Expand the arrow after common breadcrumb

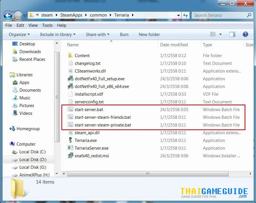coord(111,15)
